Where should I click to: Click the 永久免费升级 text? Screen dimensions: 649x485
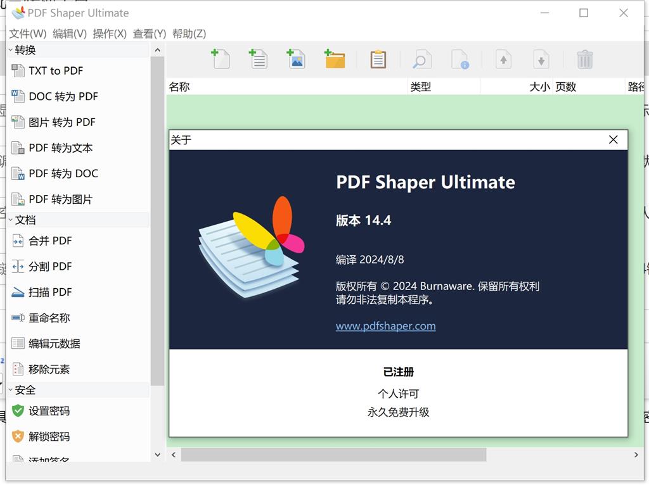(398, 412)
